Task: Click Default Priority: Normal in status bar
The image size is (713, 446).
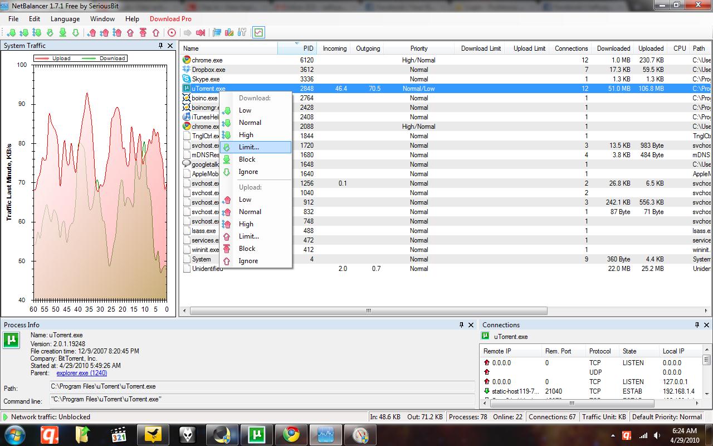Action: 667,417
